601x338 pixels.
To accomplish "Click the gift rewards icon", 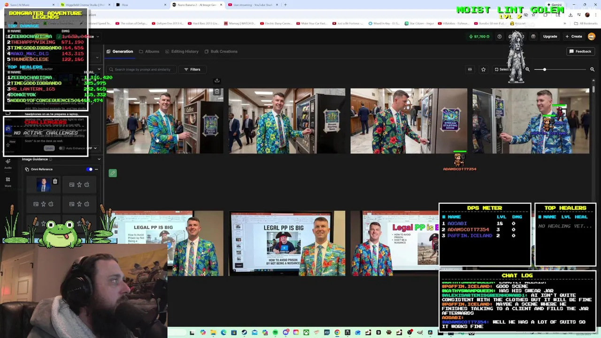I will point(533,37).
